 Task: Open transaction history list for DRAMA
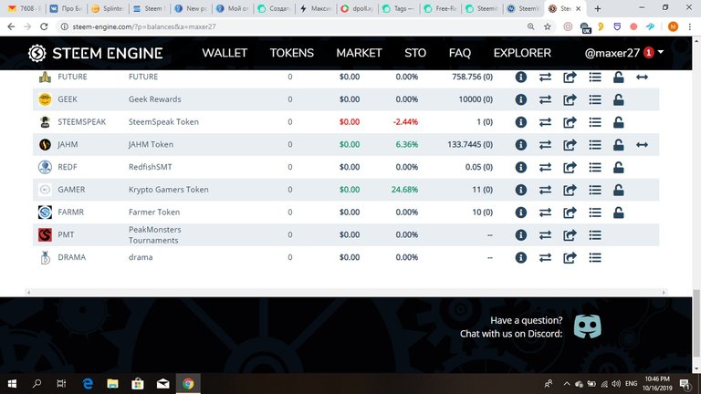click(x=595, y=257)
